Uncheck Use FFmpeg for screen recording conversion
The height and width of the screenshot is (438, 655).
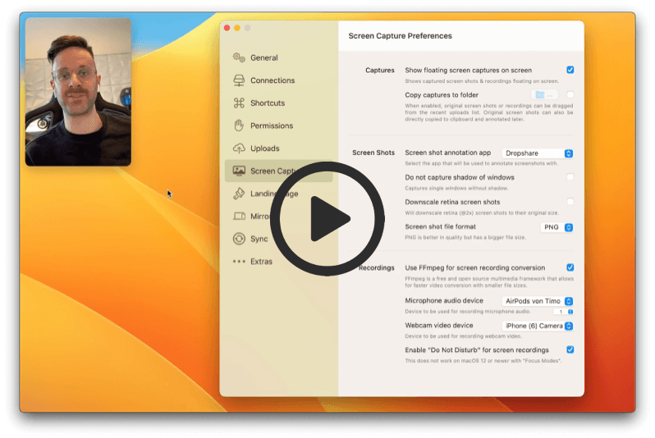(x=570, y=267)
